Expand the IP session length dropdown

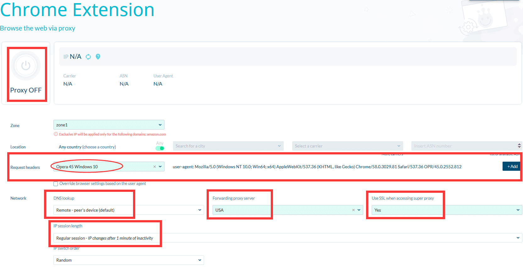288,238
